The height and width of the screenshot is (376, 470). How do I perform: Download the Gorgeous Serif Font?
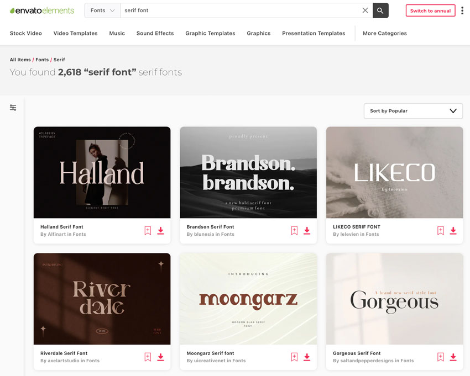coord(453,357)
